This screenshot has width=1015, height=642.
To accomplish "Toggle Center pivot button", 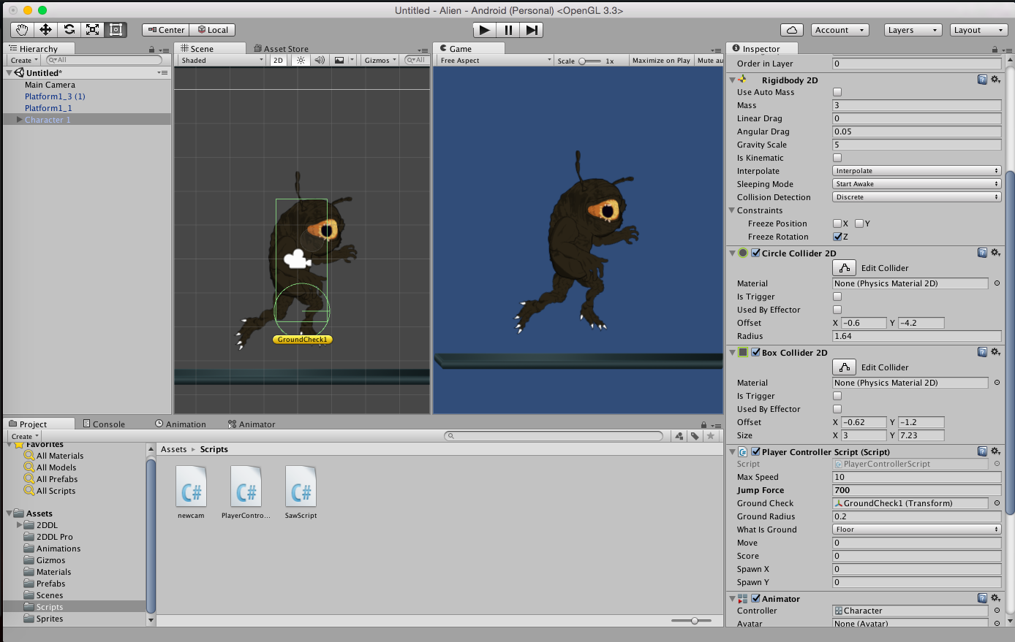I will tap(166, 30).
